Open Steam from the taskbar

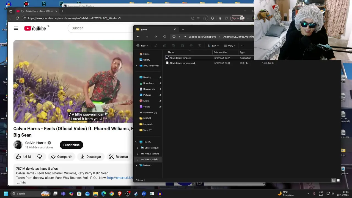136,194
